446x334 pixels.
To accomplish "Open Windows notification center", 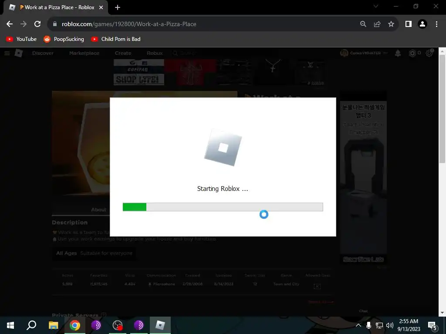I will tap(432, 325).
